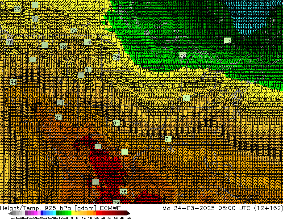This screenshot has height=219, width=283.
Task: Click the dark maroon right arrow end of the legend
Action: click(x=129, y=214)
